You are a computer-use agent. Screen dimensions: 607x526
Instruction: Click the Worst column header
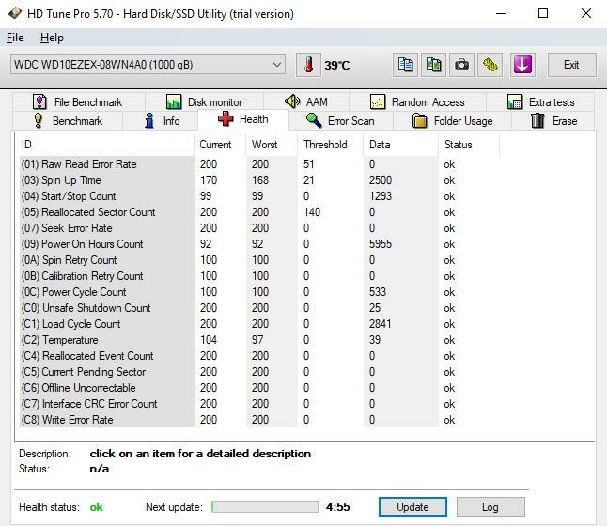[x=272, y=145]
